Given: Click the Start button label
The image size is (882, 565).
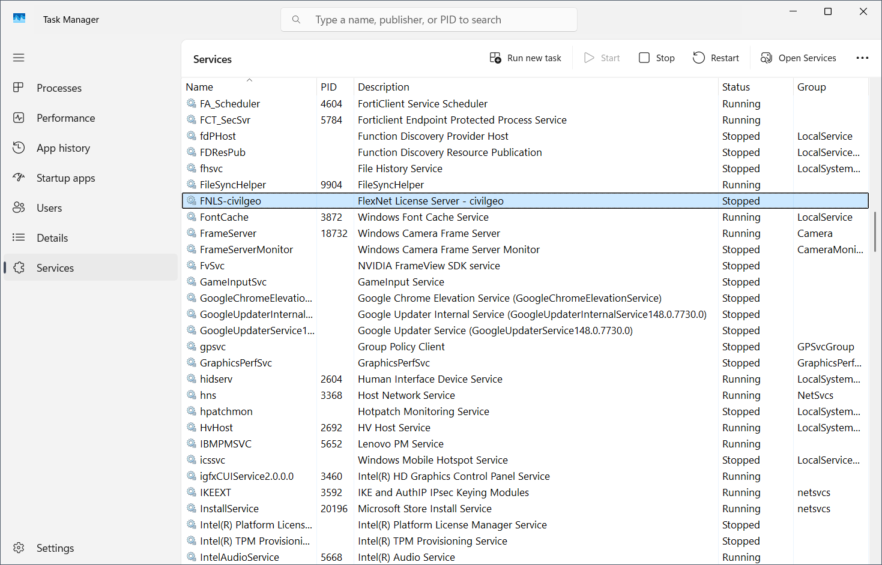Looking at the screenshot, I should (610, 58).
